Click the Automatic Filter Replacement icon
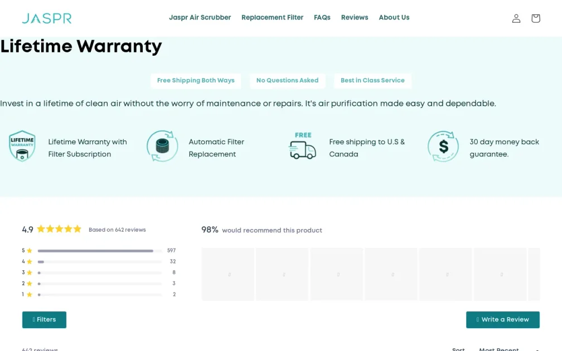 [x=162, y=146]
